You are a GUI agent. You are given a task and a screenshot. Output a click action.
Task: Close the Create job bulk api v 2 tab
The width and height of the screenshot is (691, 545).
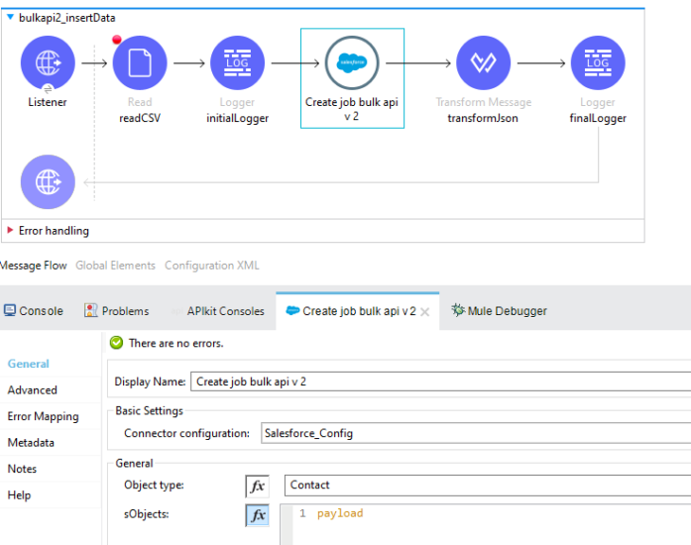coord(424,311)
